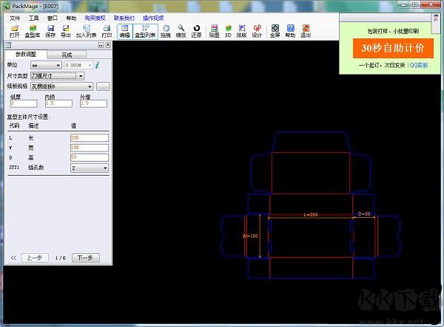Screen dimensions: 444x327
Task: Switch to the 完成 tab
Action: [x=67, y=55]
